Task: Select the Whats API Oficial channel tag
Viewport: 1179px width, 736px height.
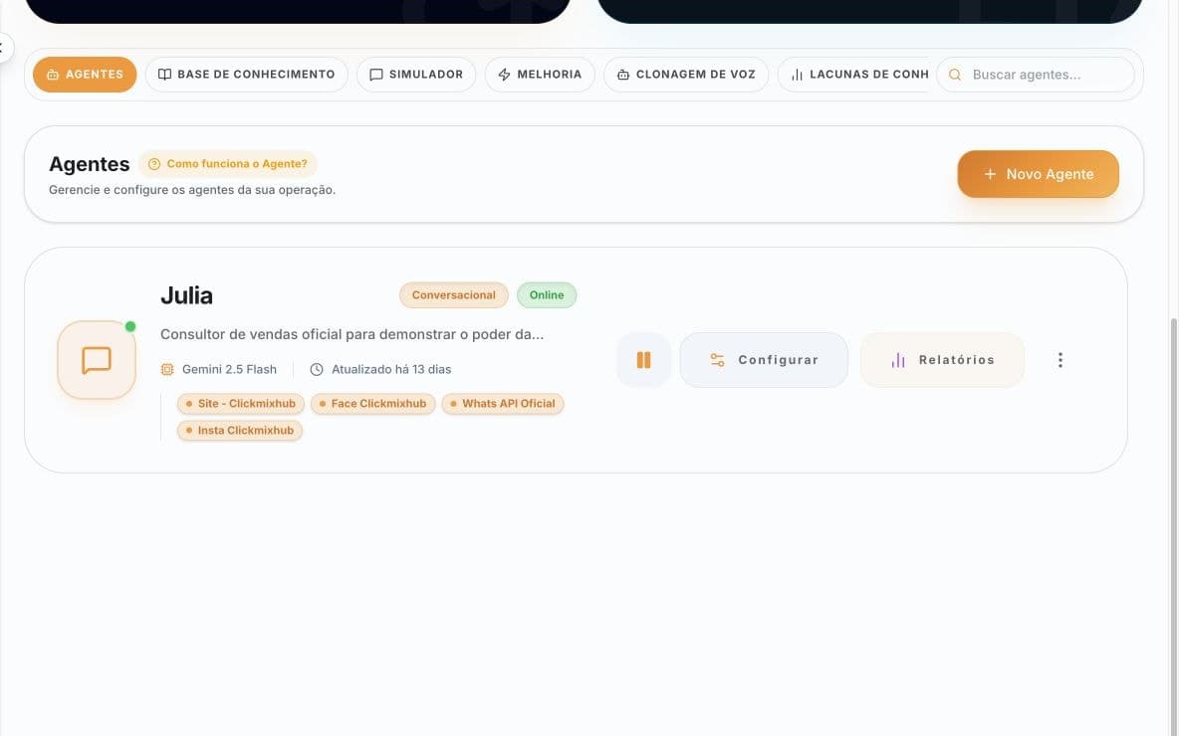Action: pos(502,403)
